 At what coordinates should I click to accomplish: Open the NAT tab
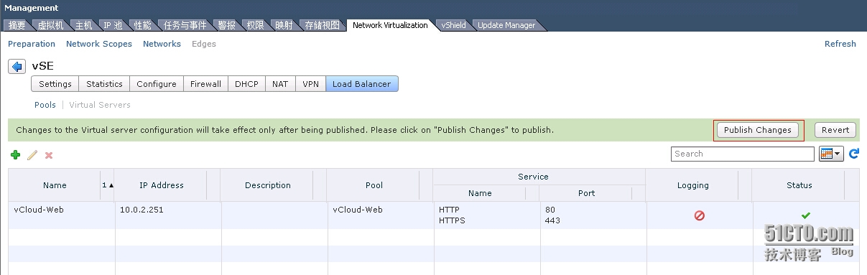click(x=280, y=84)
